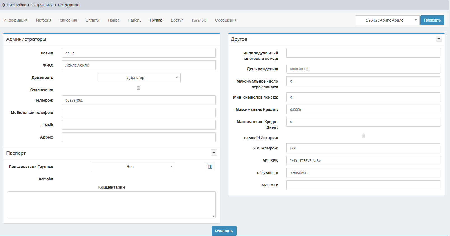This screenshot has height=236, width=450.
Task: Click the Telegram ID field with 320680633
Action: pyautogui.click(x=363, y=173)
